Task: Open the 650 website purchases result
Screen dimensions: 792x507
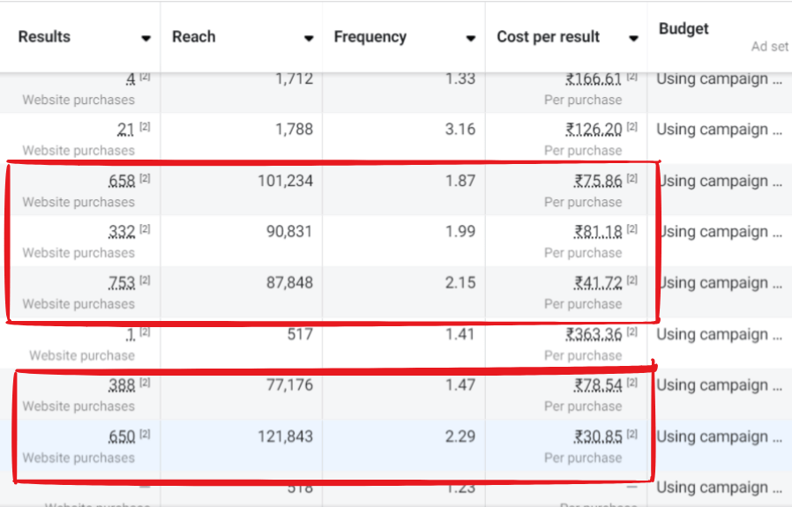Action: click(x=122, y=436)
